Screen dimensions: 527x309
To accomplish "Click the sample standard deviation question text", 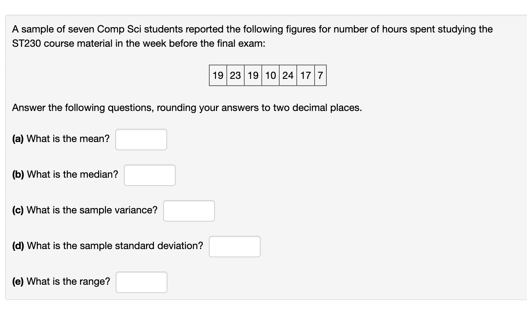I will 108,245.
